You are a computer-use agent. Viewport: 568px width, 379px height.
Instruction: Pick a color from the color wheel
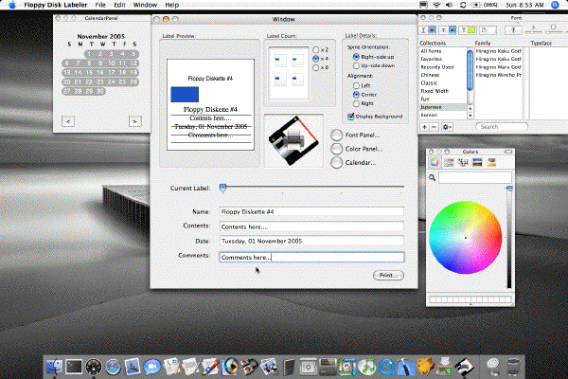tap(466, 238)
